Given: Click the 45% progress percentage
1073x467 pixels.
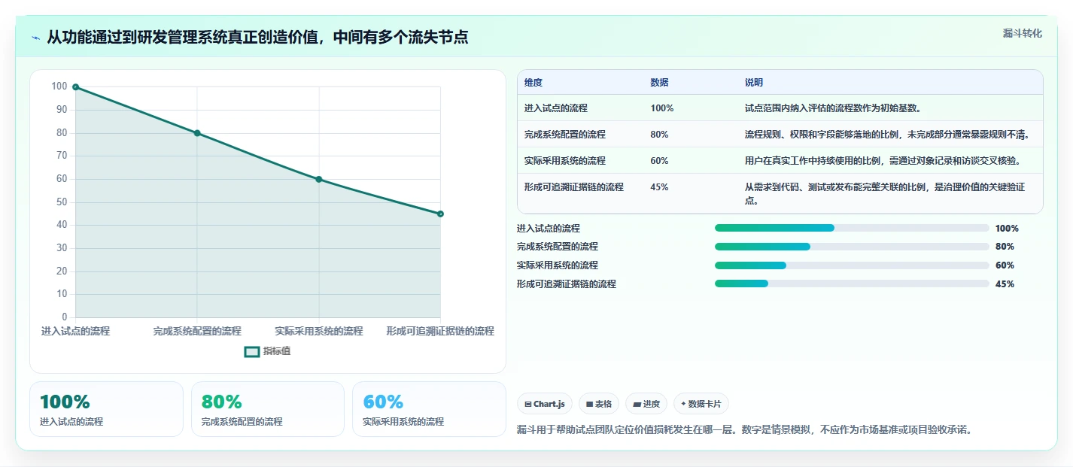Looking at the screenshot, I should click(1005, 284).
